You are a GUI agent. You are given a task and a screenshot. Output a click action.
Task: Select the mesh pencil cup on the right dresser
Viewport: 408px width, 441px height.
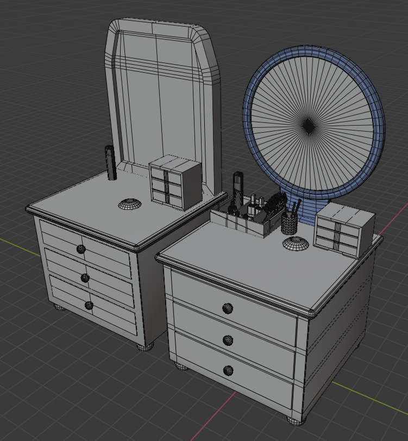click(290, 223)
